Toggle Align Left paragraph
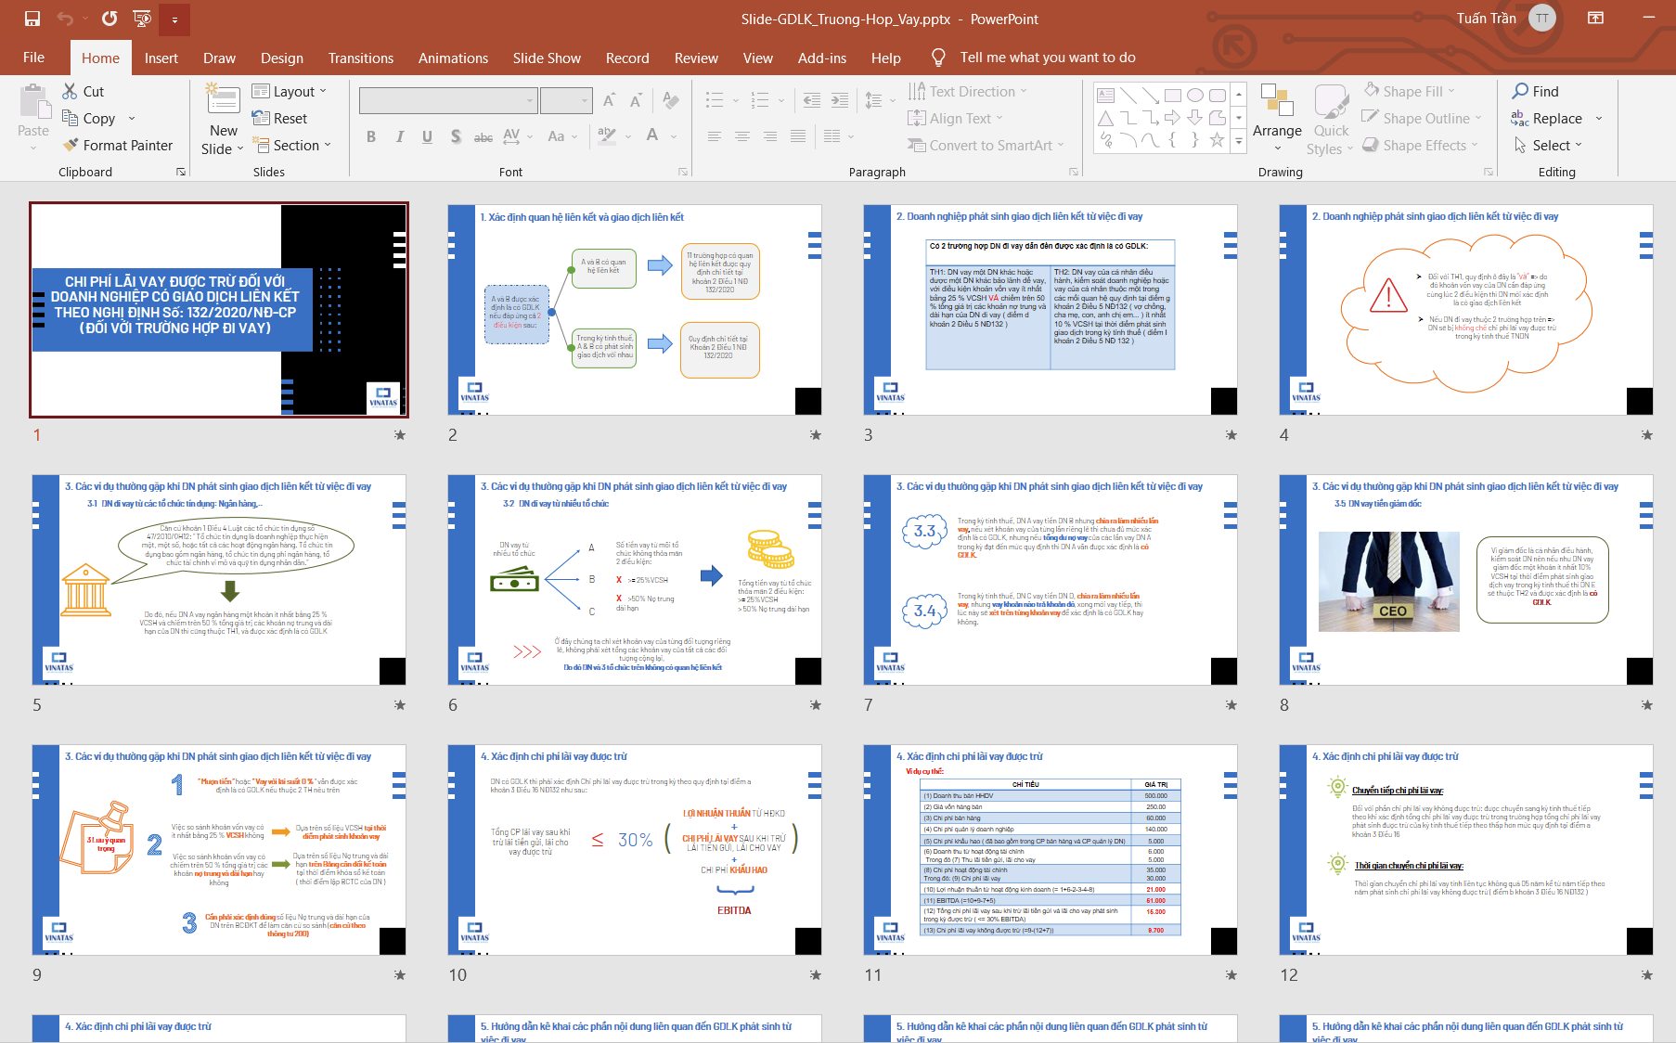Image resolution: width=1676 pixels, height=1043 pixels. [715, 136]
